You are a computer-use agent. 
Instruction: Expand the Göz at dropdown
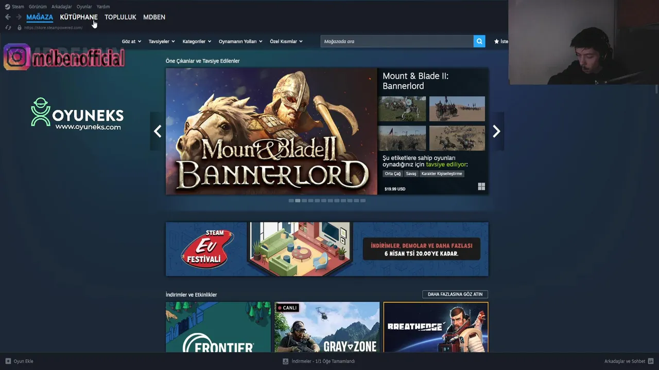tap(131, 41)
